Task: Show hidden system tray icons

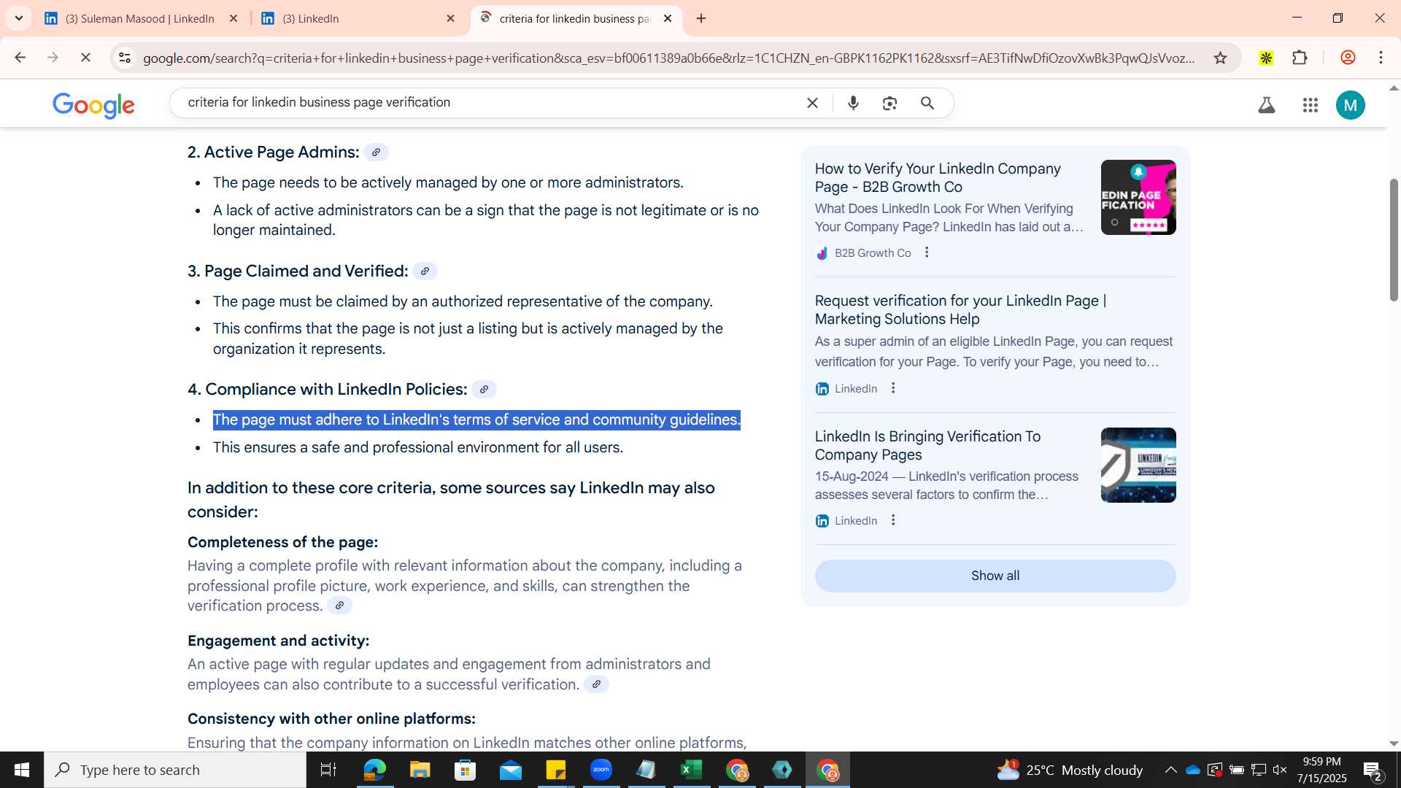Action: pos(1170,770)
